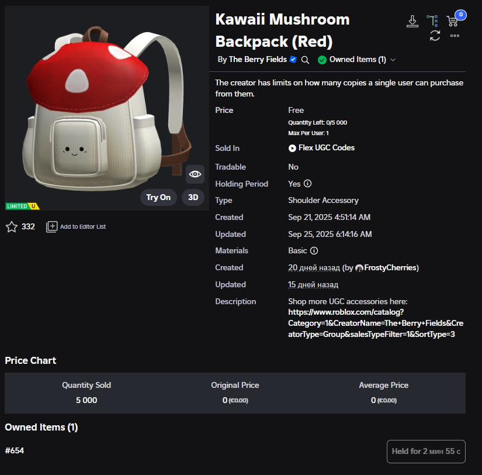Open the roblox.com catalog URL in description
Screen dimensions: 482x475
[x=376, y=323]
